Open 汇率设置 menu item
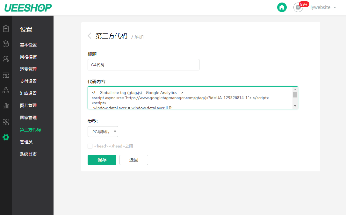The width and height of the screenshot is (346, 215). (x=28, y=94)
